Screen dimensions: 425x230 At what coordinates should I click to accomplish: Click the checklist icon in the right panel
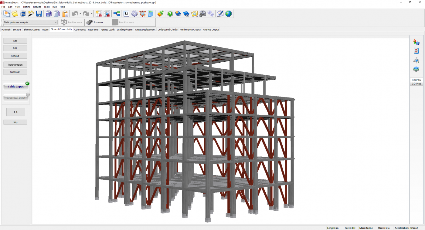click(416, 51)
